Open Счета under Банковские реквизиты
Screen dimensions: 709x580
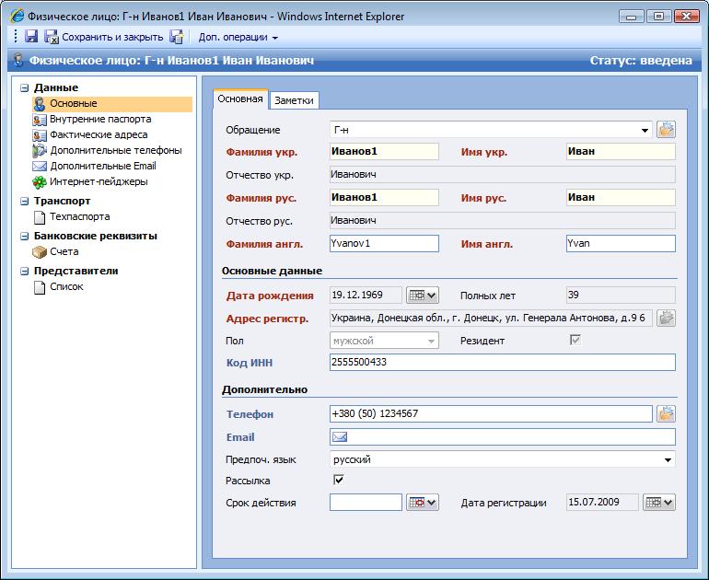pyautogui.click(x=64, y=251)
